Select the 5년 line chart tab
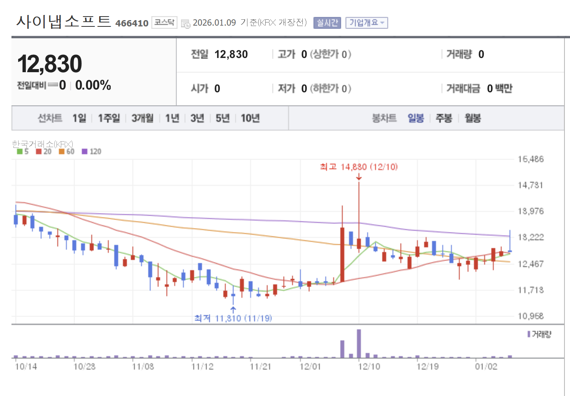 click(223, 118)
